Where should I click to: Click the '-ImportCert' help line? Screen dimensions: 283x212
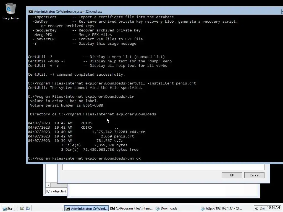(103, 17)
